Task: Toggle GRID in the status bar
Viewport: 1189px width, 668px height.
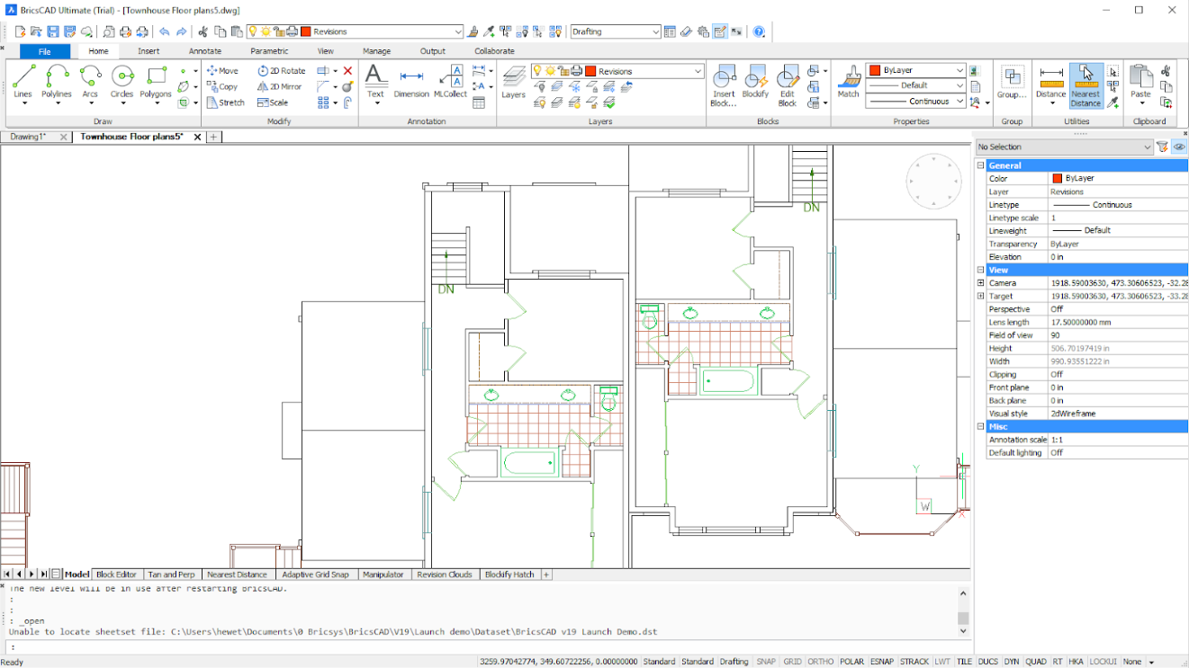Action: pyautogui.click(x=792, y=661)
